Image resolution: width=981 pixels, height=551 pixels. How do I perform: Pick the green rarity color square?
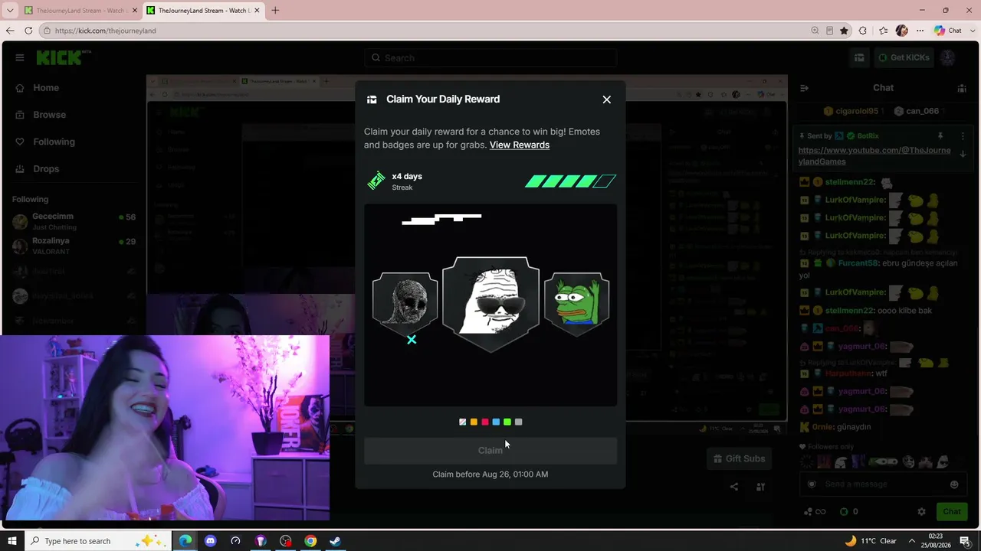tap(507, 422)
